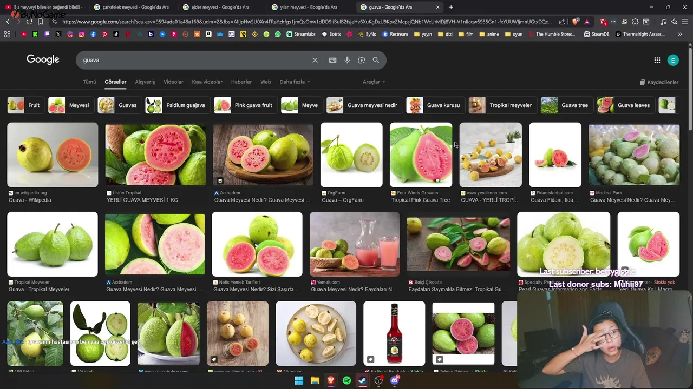Filter images by Tropikal meyveler chip
Viewport: 693px width, 389px height.
[502, 105]
